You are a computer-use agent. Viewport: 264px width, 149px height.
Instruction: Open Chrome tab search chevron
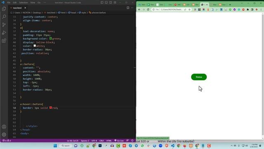coord(242,3)
